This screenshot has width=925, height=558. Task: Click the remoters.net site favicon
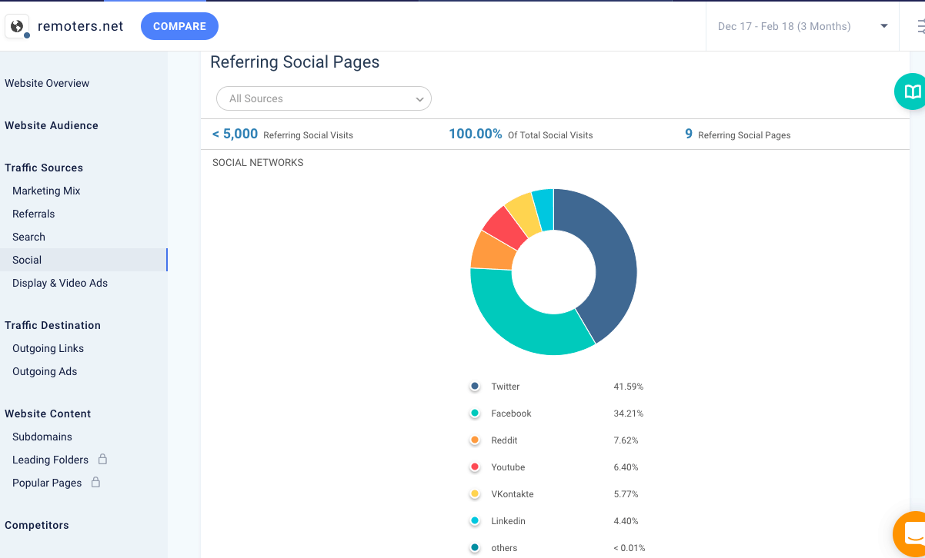[17, 25]
